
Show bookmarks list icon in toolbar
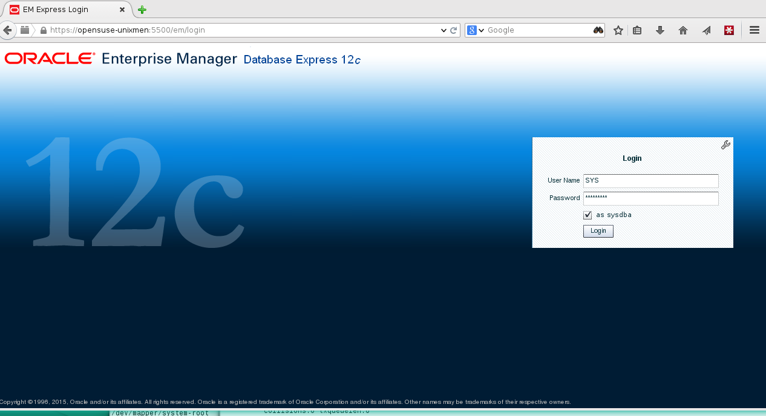pyautogui.click(x=637, y=30)
